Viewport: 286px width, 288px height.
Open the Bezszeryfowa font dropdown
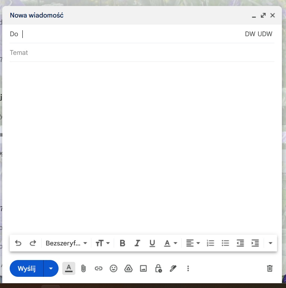[x=66, y=243]
